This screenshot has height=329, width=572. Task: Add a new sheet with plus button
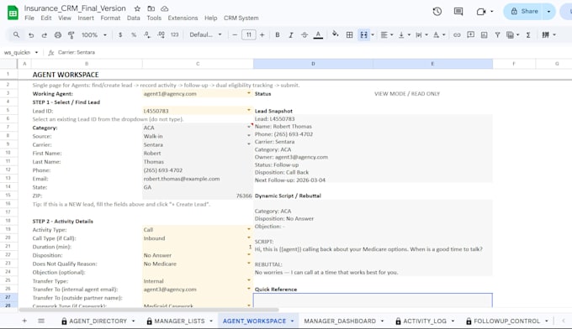pyautogui.click(x=24, y=321)
